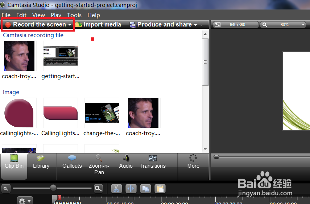
Task: Click Import media
Action: (x=98, y=25)
